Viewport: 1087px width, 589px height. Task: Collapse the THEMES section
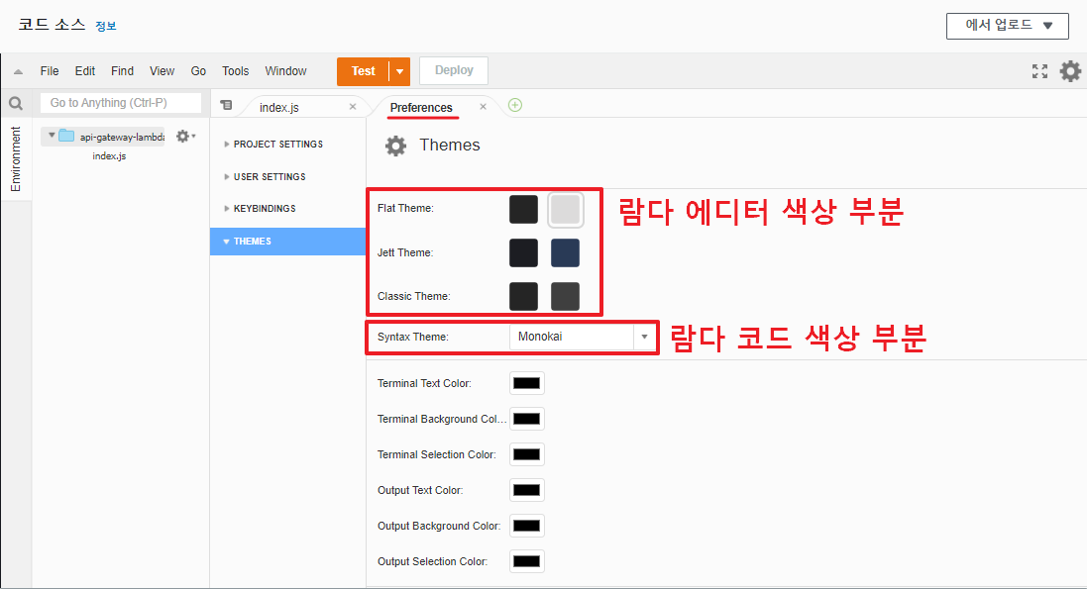pyautogui.click(x=287, y=242)
